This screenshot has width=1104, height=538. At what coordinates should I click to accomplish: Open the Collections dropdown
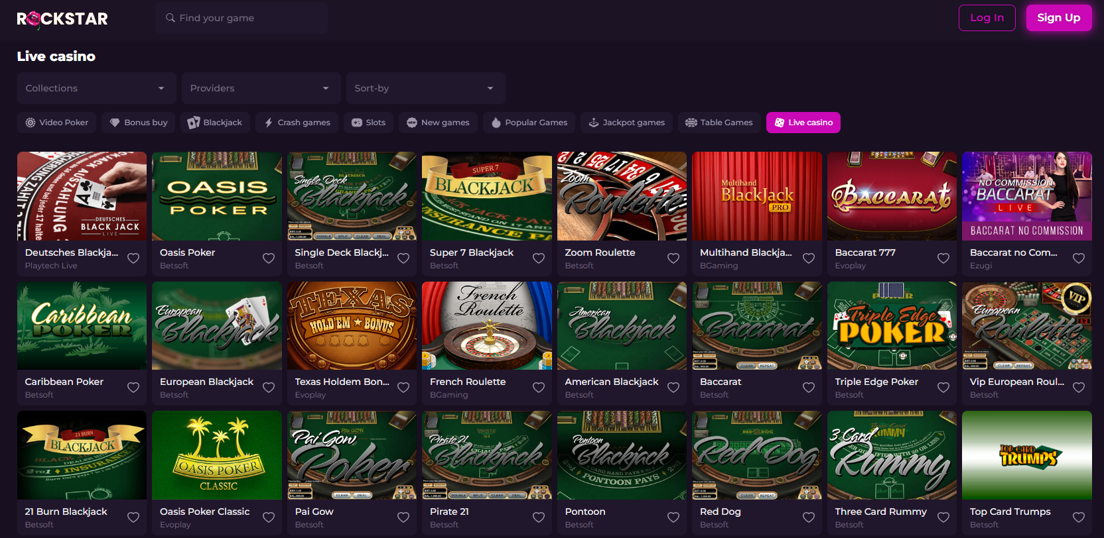click(97, 88)
